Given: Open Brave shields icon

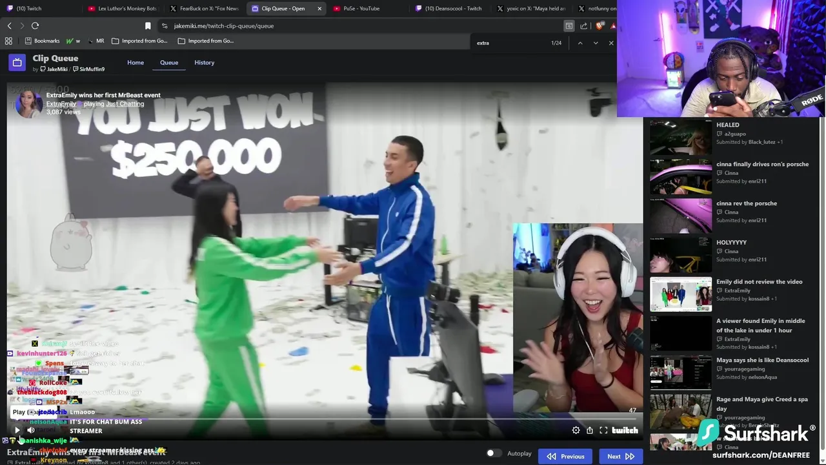Looking at the screenshot, I should click(599, 26).
